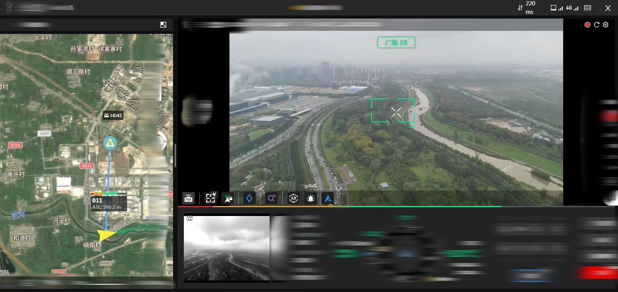This screenshot has height=292, width=618.
Task: Click the H marker on the progress bar
Action: click(330, 206)
